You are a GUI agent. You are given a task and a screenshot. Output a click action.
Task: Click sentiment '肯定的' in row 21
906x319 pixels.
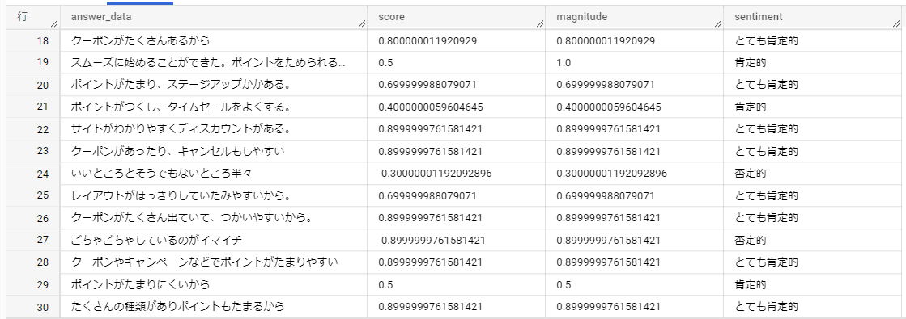(750, 107)
